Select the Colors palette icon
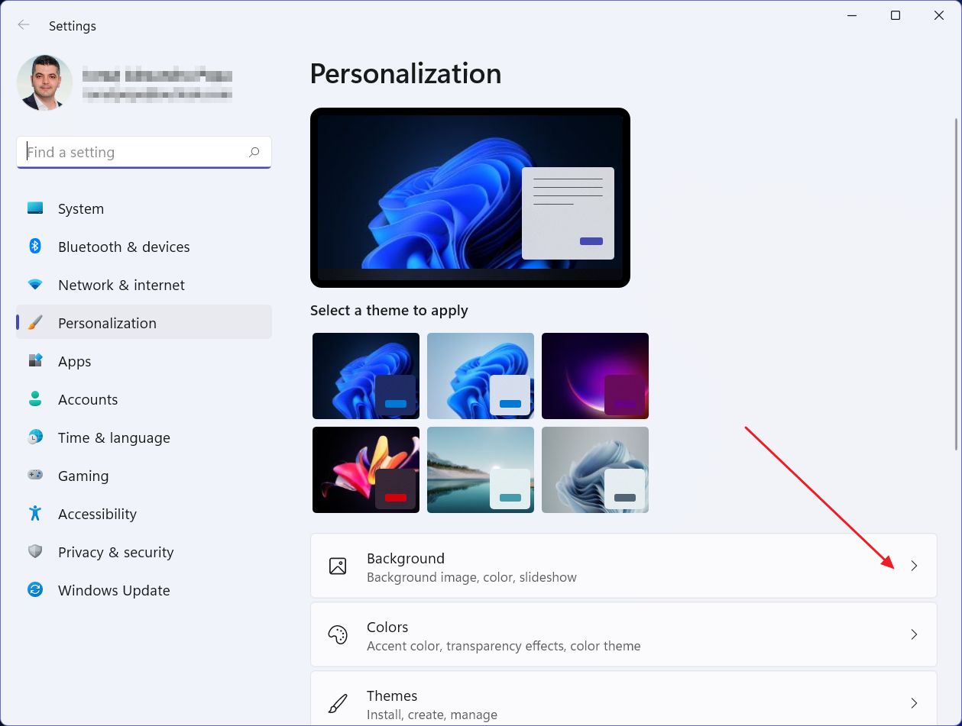The image size is (962, 726). pos(337,634)
